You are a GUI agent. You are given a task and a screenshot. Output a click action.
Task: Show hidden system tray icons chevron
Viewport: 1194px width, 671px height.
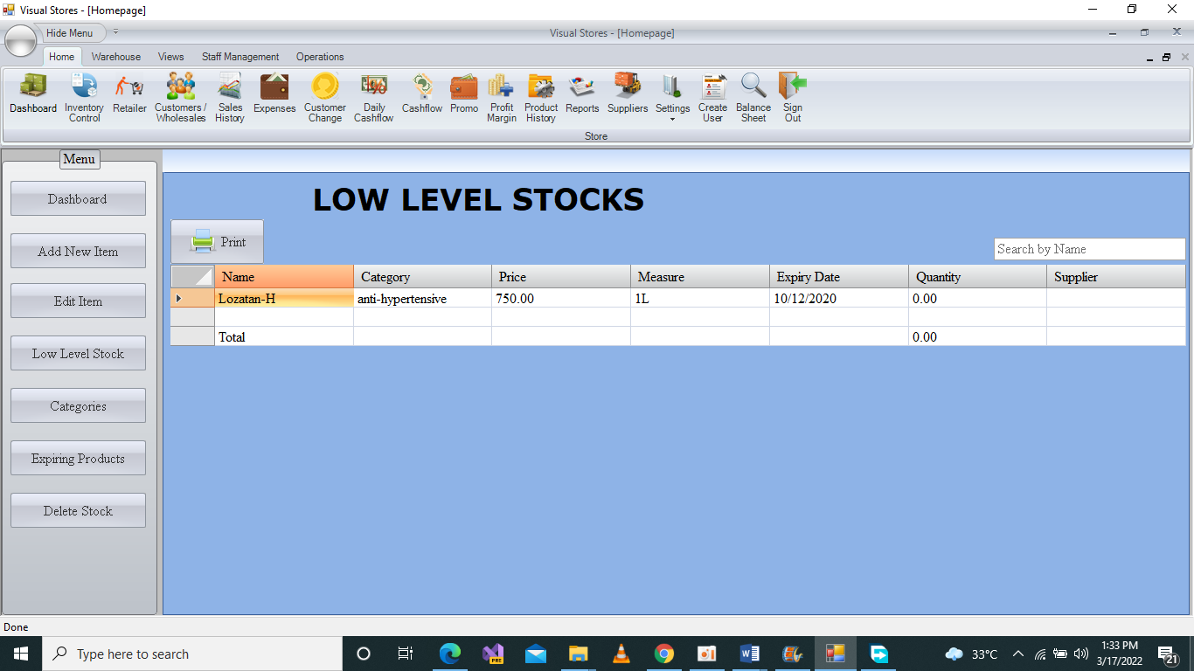[1017, 654]
